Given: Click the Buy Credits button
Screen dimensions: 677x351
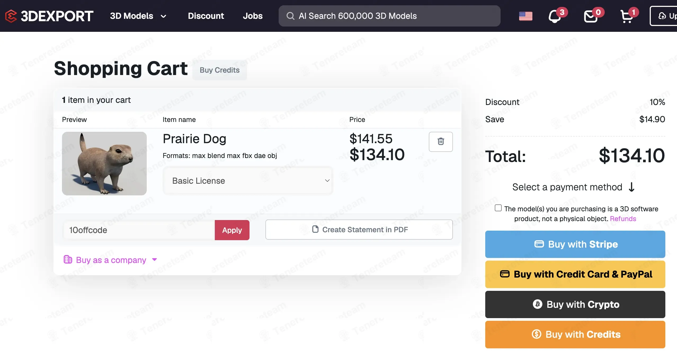Looking at the screenshot, I should (220, 70).
